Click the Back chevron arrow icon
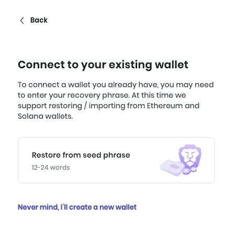Image resolution: width=234 pixels, height=227 pixels. click(22, 20)
